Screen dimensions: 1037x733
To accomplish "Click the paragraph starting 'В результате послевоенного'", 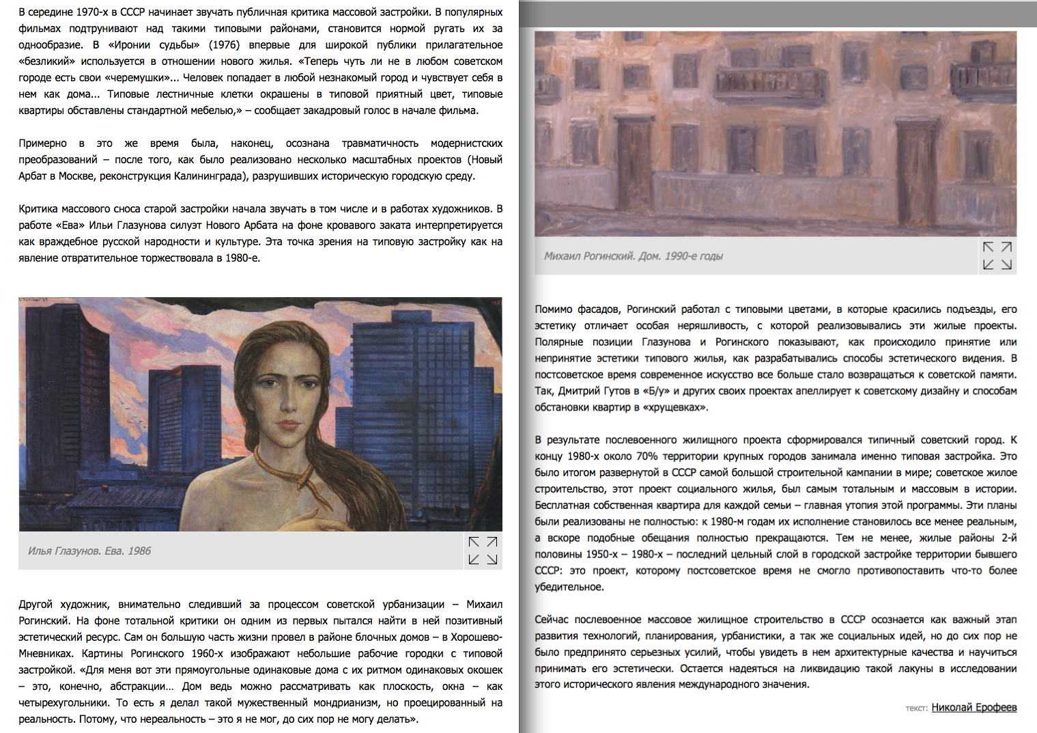I will tap(776, 514).
